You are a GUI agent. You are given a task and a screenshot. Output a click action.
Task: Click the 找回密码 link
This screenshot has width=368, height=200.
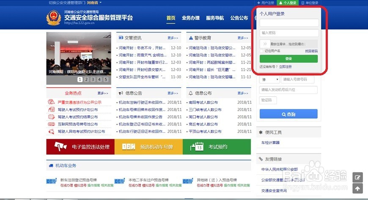pyautogui.click(x=311, y=51)
